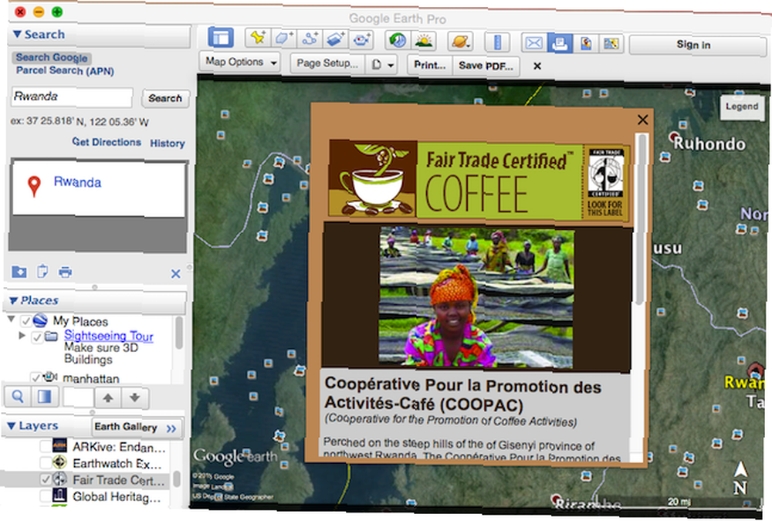Collapse the Places panel triangle
The height and width of the screenshot is (521, 772).
13,300
